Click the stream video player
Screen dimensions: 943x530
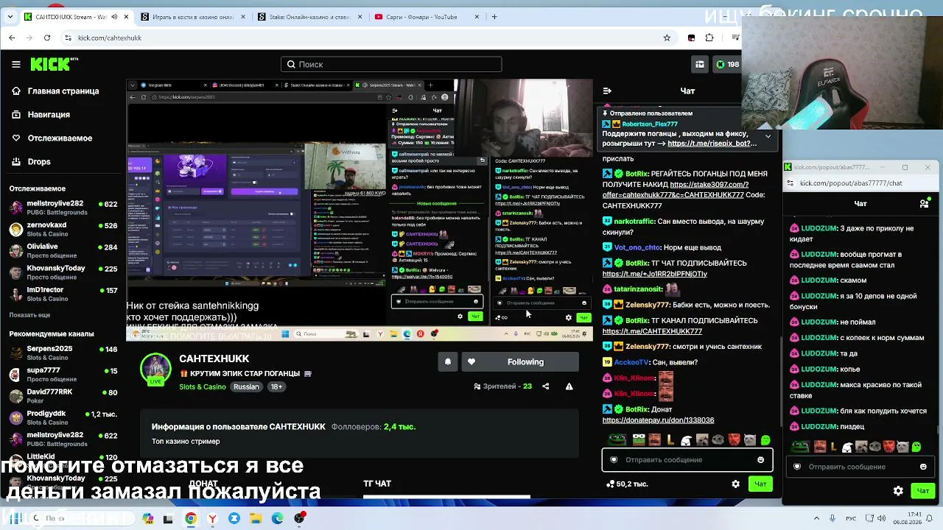coord(360,210)
